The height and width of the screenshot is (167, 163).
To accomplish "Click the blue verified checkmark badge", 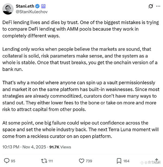I will tap(38, 6).
